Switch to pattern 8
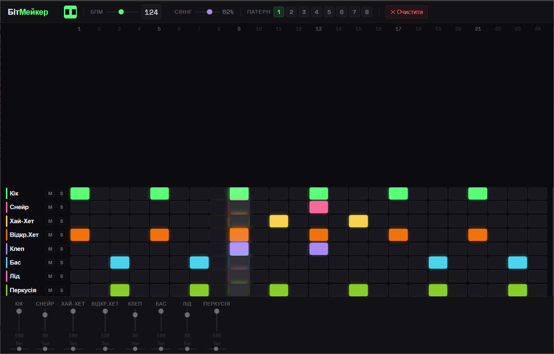Image resolution: width=554 pixels, height=354 pixels. click(x=367, y=12)
